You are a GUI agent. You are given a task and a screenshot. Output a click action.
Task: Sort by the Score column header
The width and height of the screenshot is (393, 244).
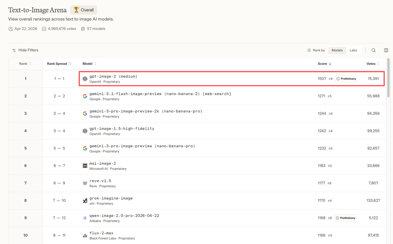[325, 64]
